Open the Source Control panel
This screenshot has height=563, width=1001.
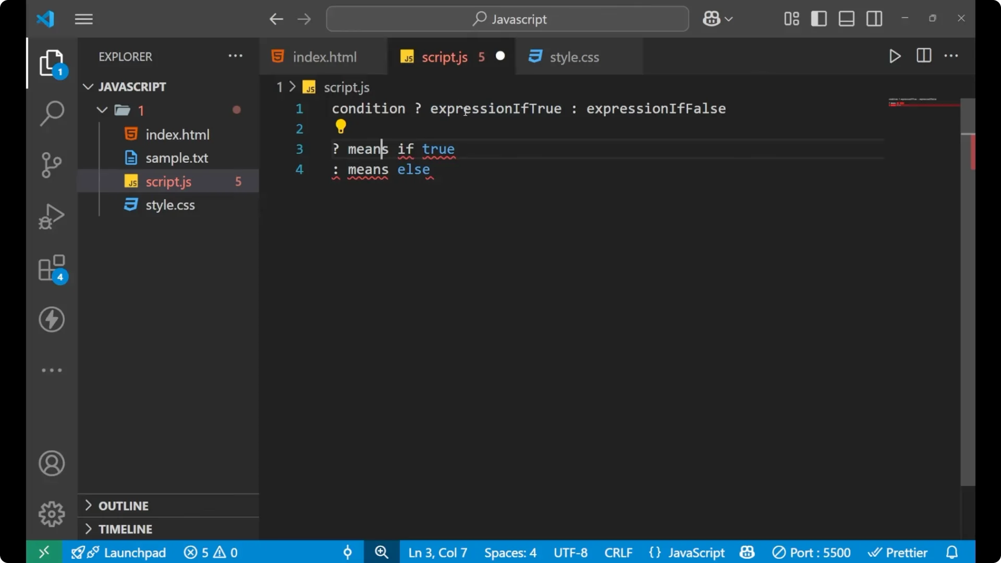pos(52,165)
